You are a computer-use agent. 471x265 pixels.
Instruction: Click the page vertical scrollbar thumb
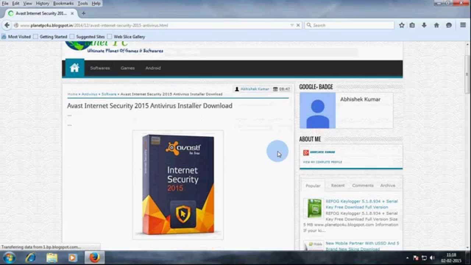coord(467,74)
